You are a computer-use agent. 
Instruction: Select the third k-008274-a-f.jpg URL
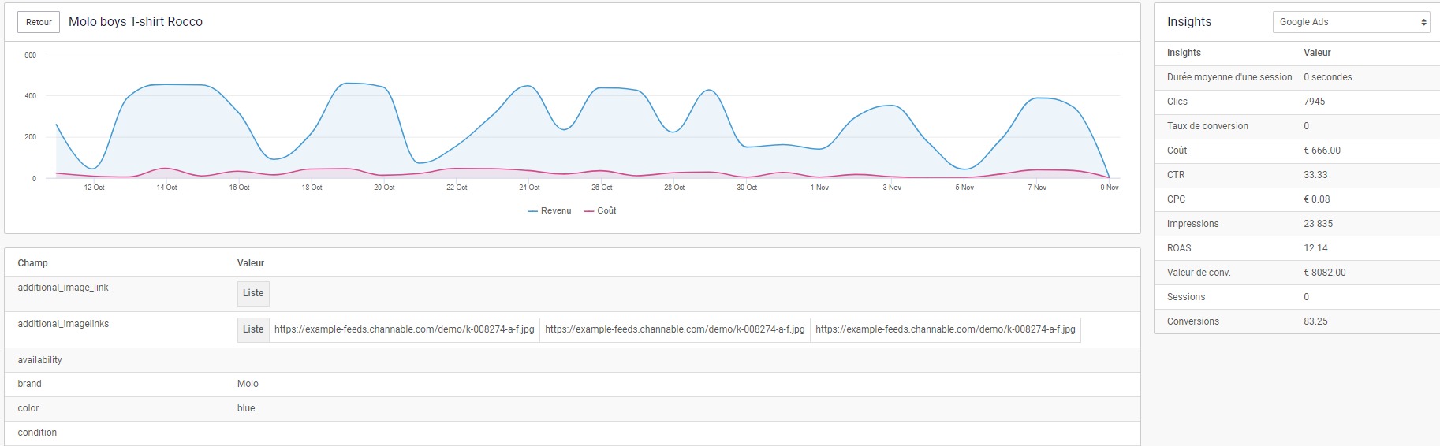(946, 329)
